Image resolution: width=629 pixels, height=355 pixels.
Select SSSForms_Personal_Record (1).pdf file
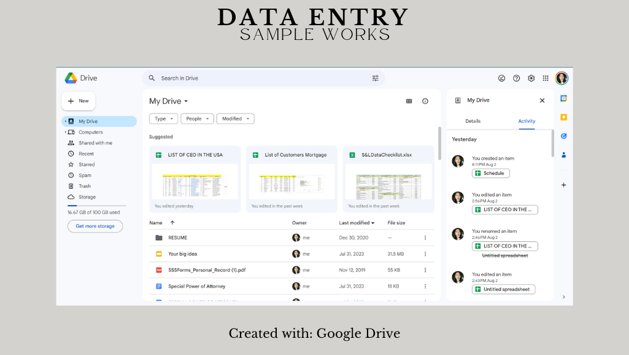tap(291, 270)
